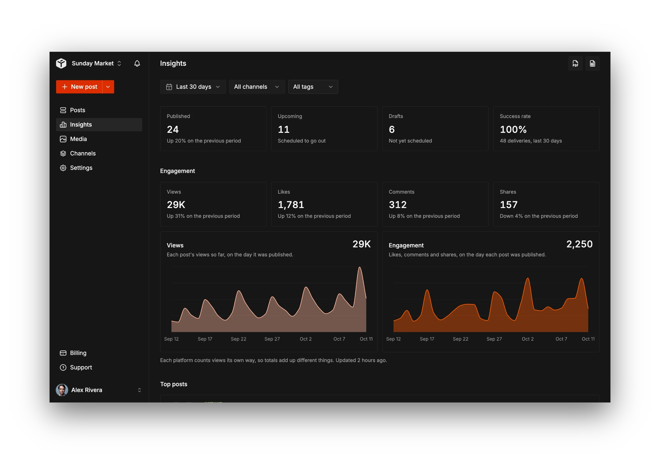Create a New post
Screen dimensions: 660x454
tap(79, 87)
